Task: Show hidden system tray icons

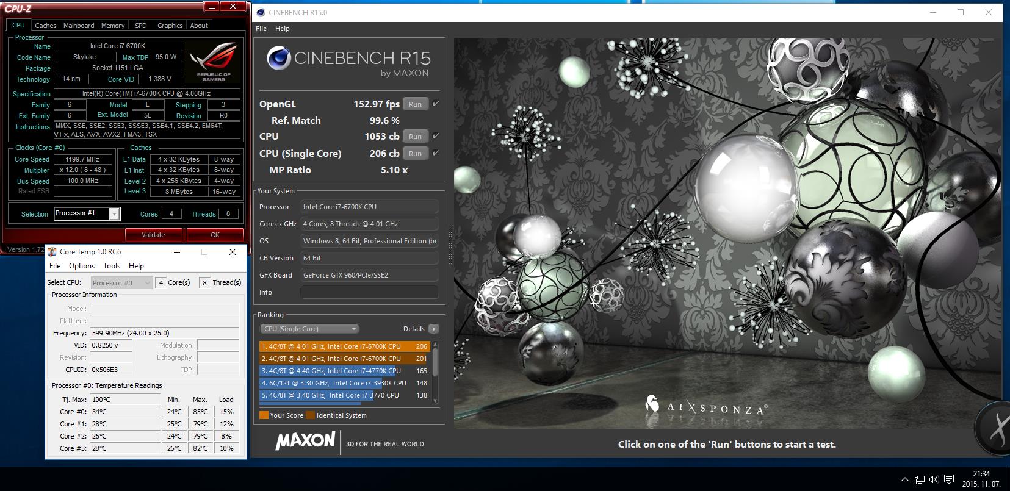Action: coord(904,479)
